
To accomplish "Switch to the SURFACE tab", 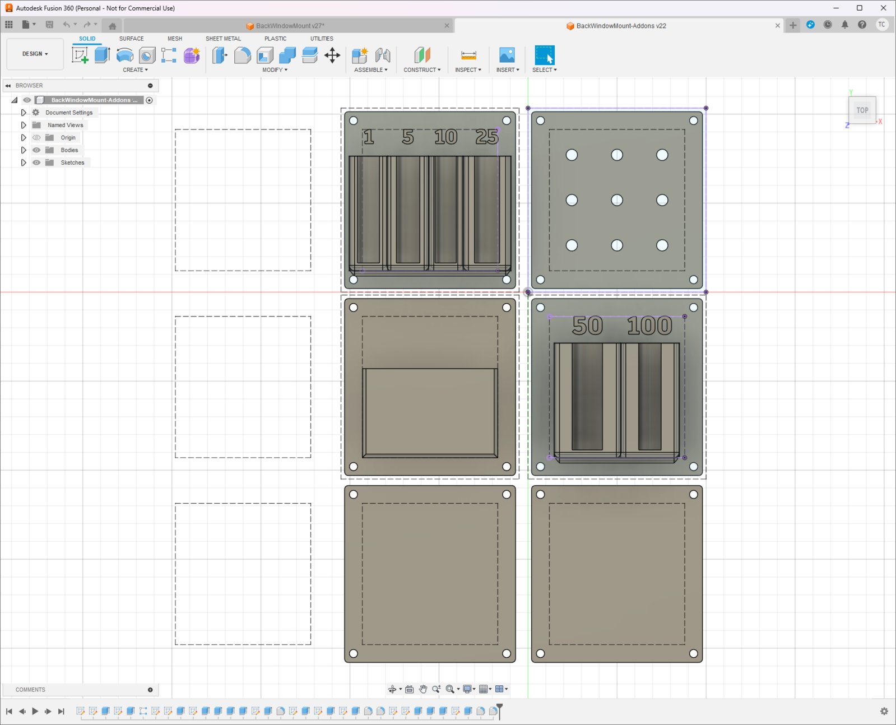I will 131,39.
